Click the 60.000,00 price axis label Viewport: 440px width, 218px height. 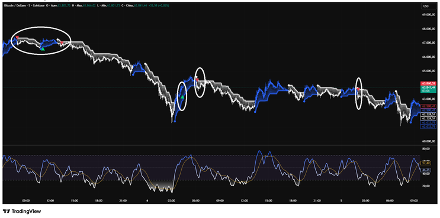(x=429, y=141)
